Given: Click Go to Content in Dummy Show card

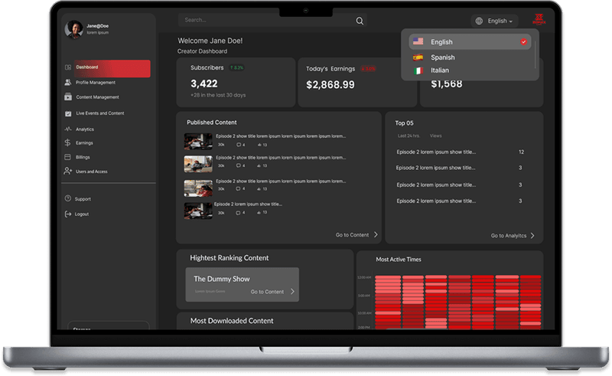Looking at the screenshot, I should point(267,292).
